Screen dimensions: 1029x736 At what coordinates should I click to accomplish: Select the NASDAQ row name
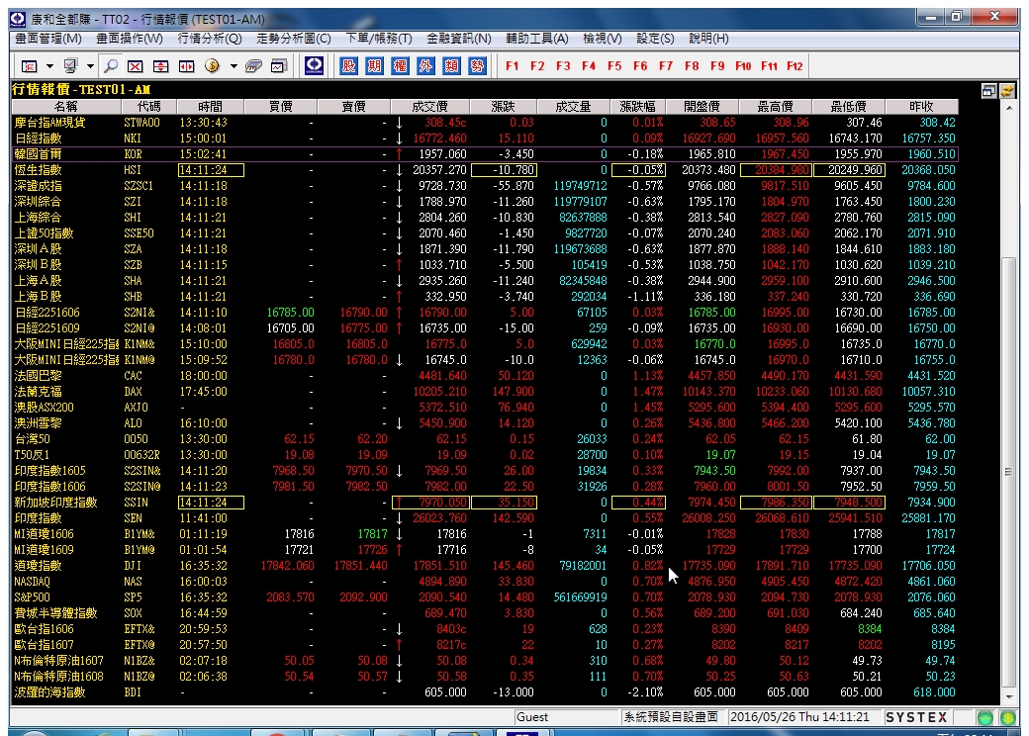point(32,582)
